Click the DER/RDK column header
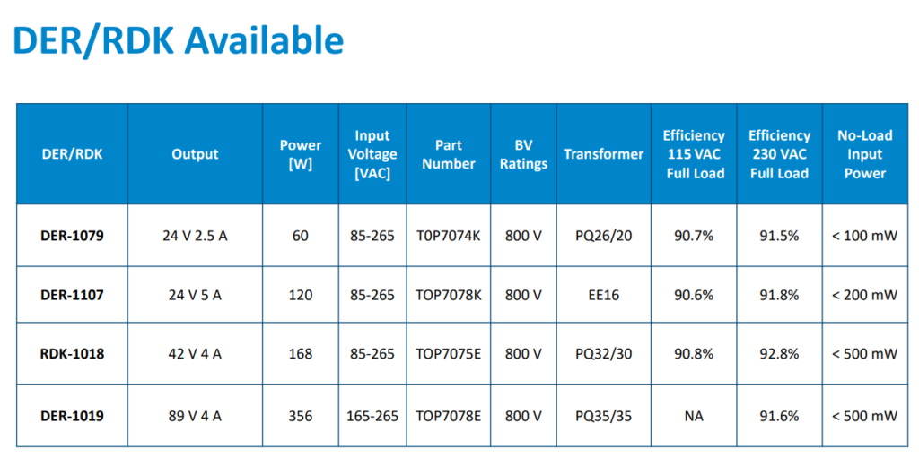Screen dimensions: 919x458 coord(72,154)
